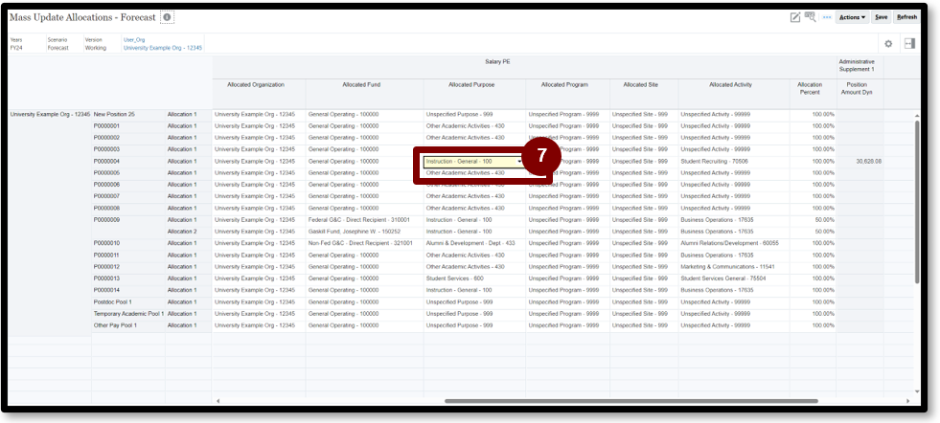Click the Other Academic Activities - 430 cell for P0000012
This screenshot has width=940, height=423.
pos(474,267)
